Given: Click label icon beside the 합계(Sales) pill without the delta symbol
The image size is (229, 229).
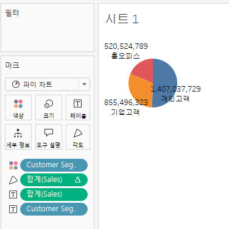Looking at the screenshot, I should (x=13, y=195).
